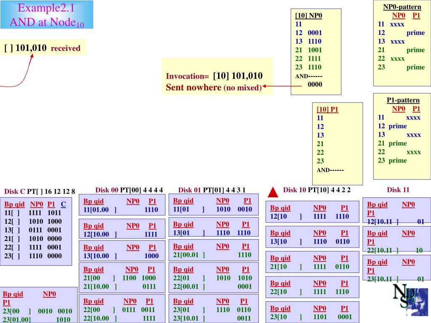Select "11[01.00 ] 1110" row in Disk 00
This screenshot has width=431, height=323.
click(121, 209)
